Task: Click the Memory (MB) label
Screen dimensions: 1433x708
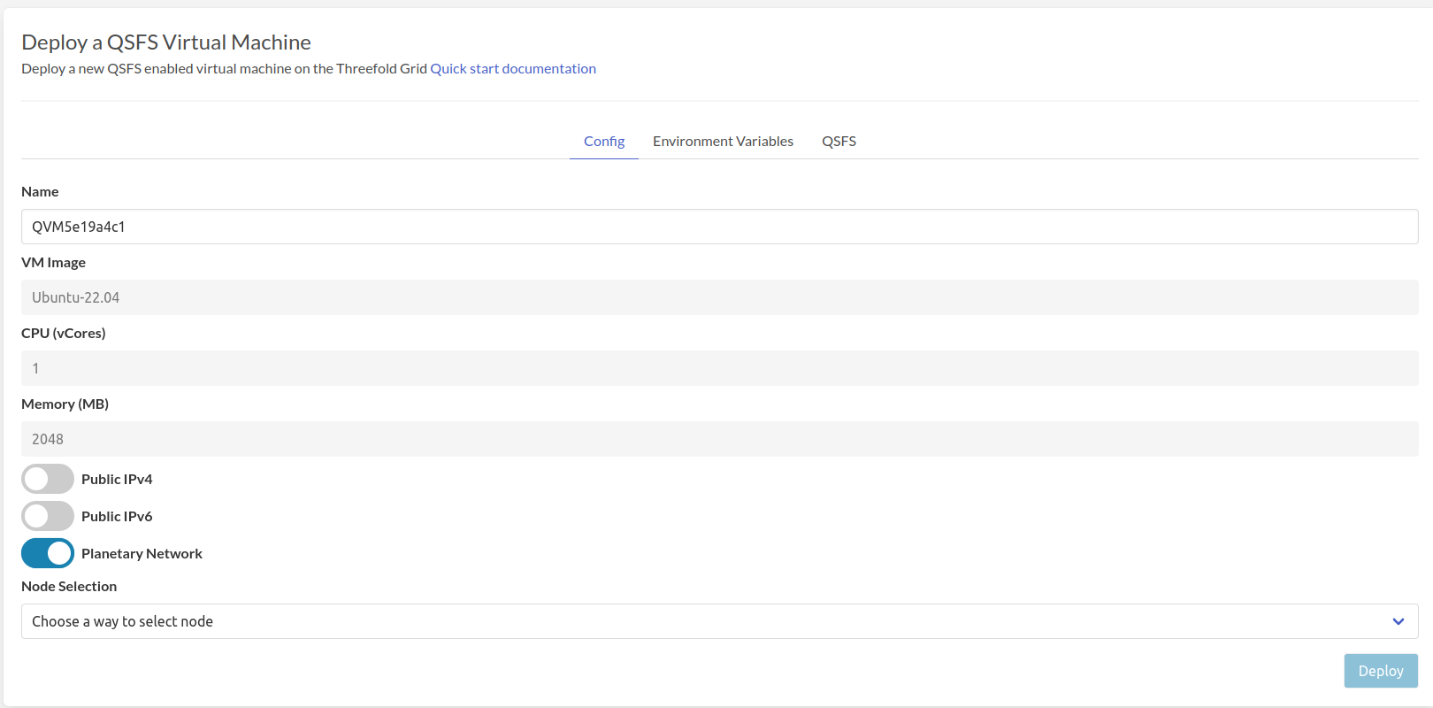Action: pos(65,404)
